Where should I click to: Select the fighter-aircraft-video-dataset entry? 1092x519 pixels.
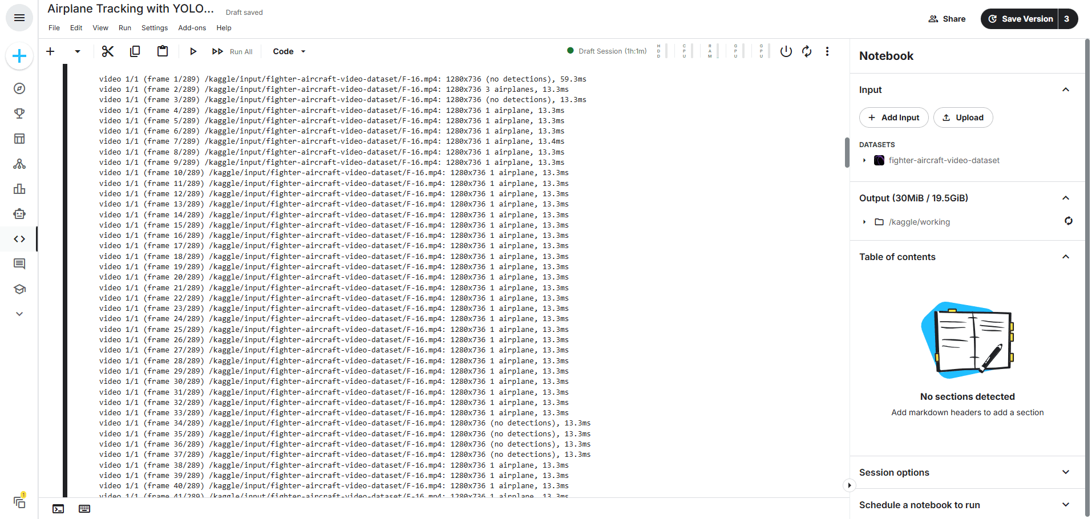(944, 160)
